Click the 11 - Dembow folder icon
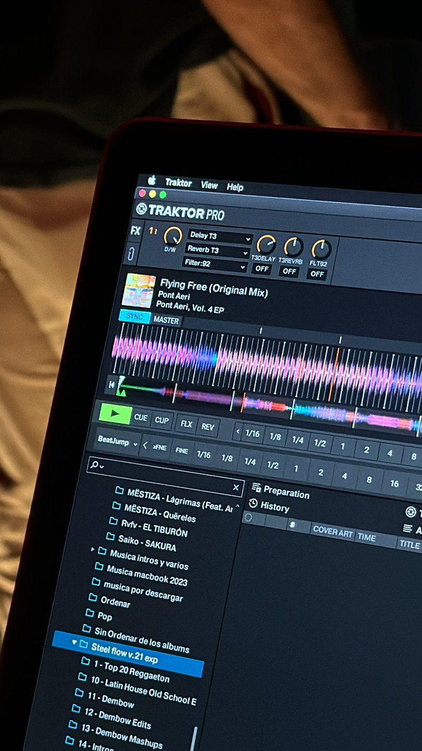 click(79, 693)
